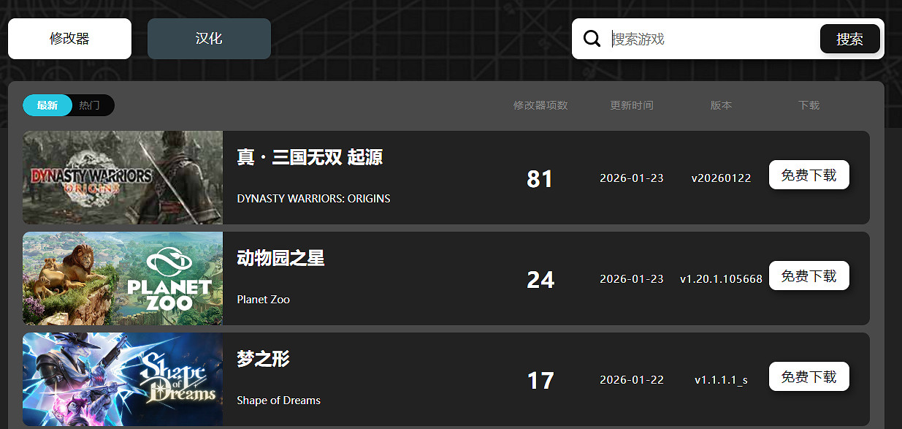This screenshot has height=429, width=902.
Task: Open the 梦之形 title link
Action: point(263,359)
